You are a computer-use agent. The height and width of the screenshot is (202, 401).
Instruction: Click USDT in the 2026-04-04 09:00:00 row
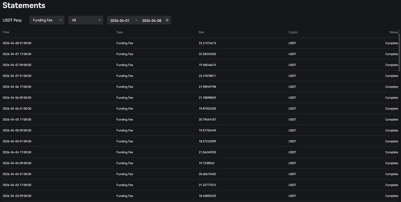pos(292,163)
